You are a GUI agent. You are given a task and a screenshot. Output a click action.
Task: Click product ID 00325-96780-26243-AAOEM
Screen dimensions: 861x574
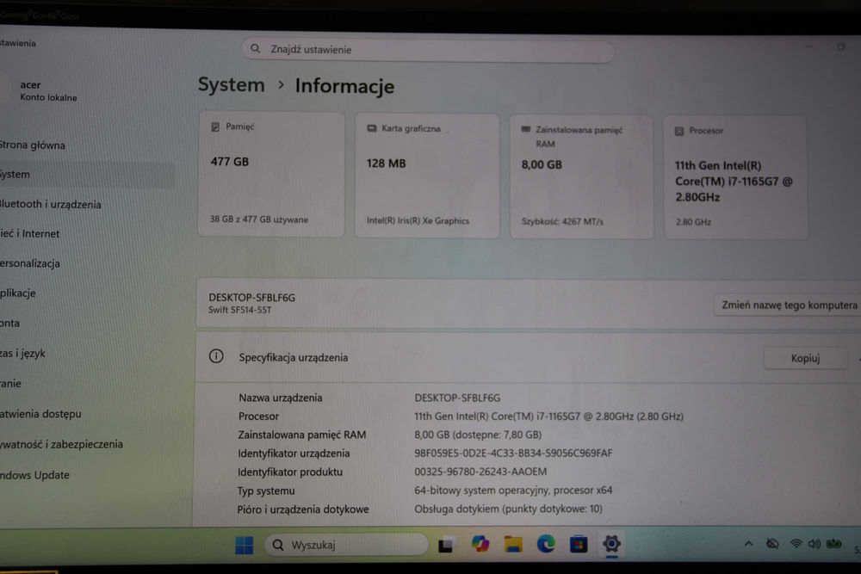(480, 472)
